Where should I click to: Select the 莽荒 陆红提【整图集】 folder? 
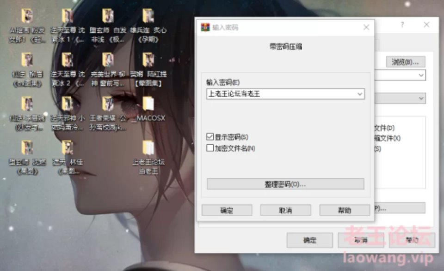pos(148,70)
